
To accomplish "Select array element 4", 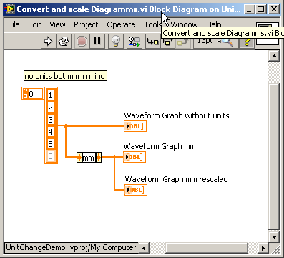I will 51,132.
